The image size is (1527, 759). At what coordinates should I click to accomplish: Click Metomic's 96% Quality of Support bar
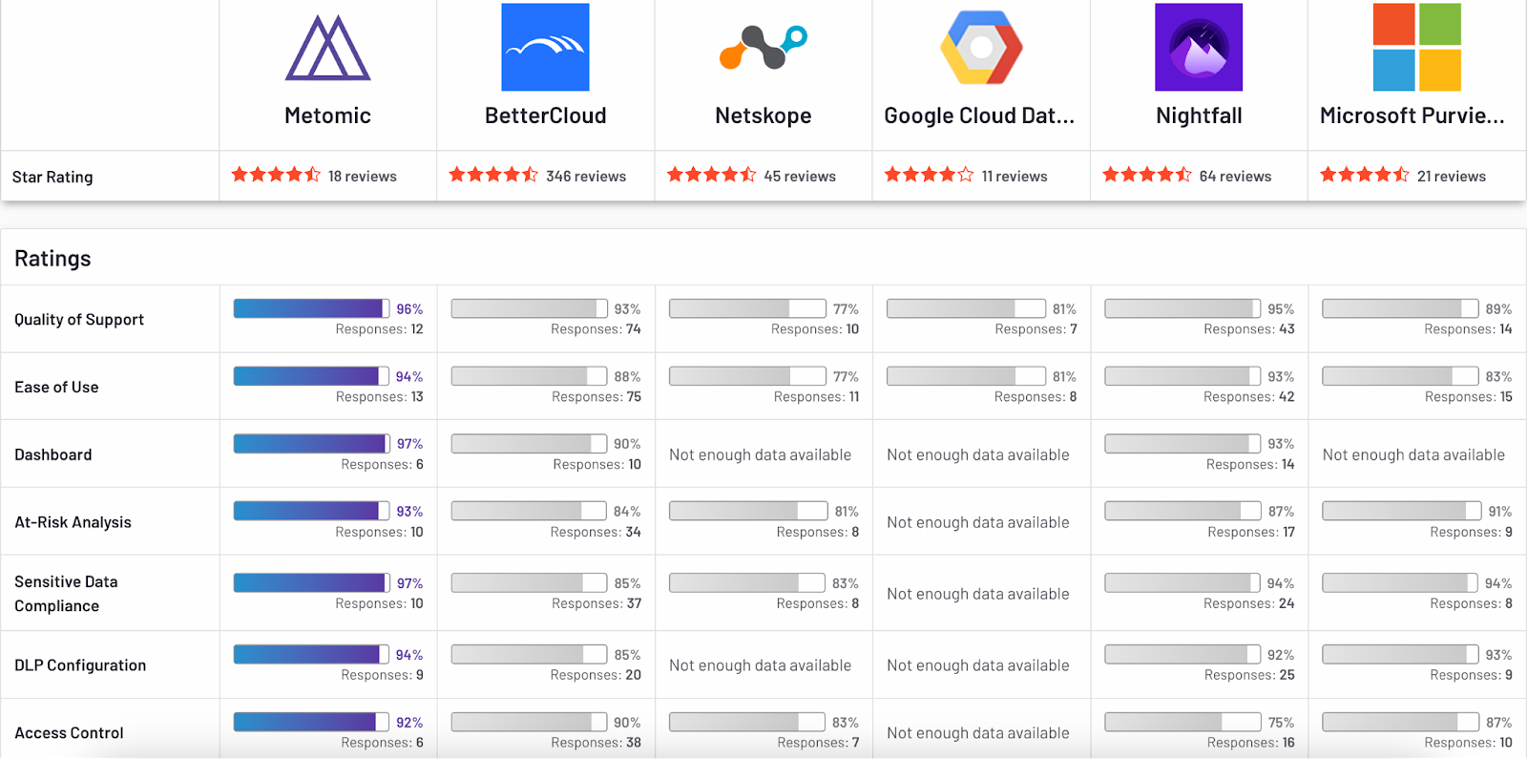[308, 307]
